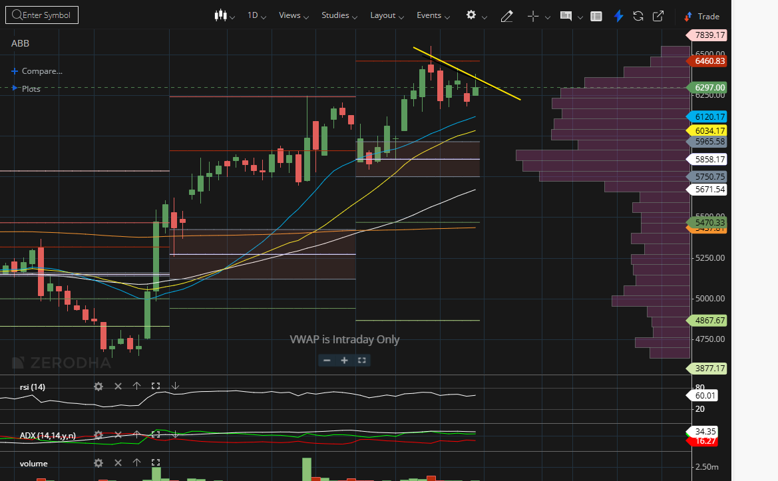Click the 7839.17 price label

707,35
